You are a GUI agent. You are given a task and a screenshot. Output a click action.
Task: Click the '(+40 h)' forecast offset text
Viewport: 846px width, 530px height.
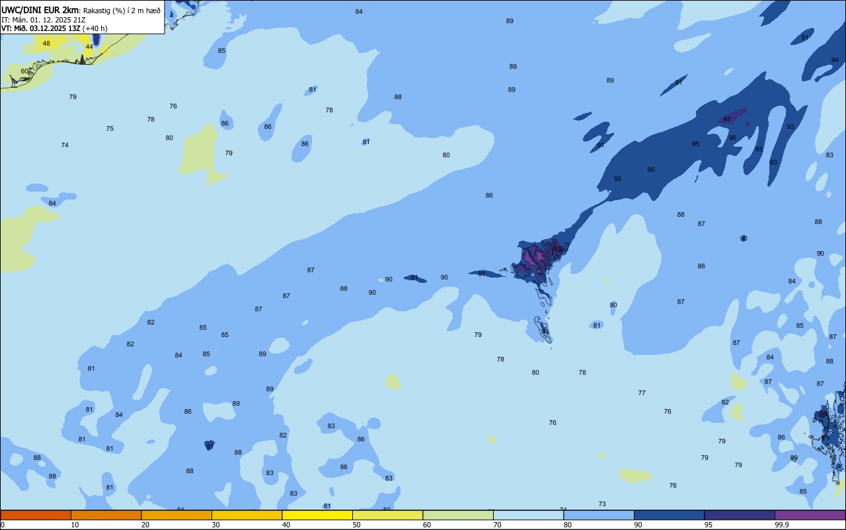95,28
